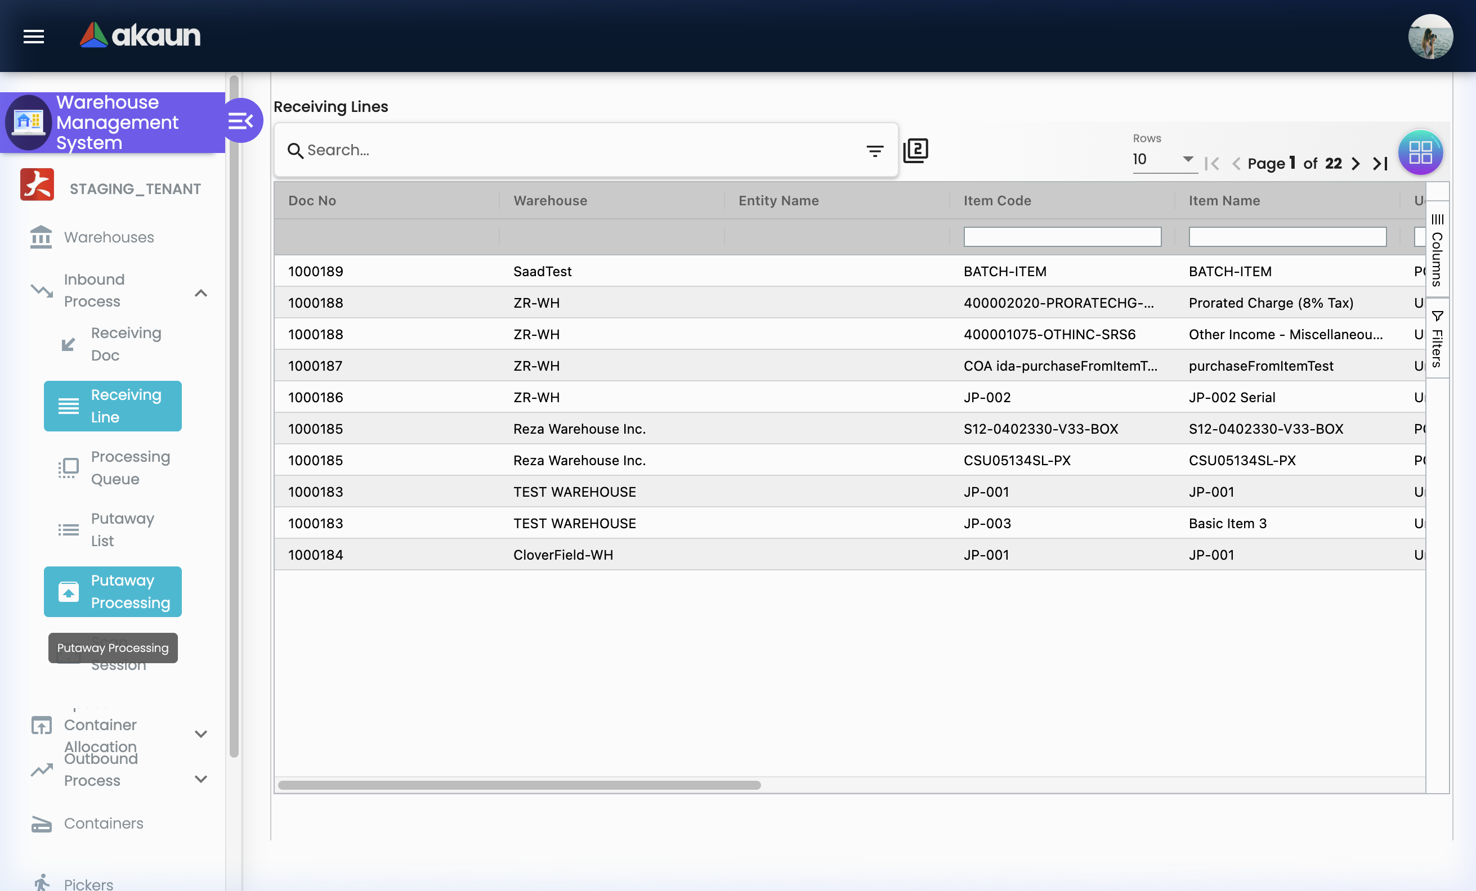Viewport: 1476px width, 891px height.
Task: Collapse the Inbound Process section
Action: click(x=200, y=292)
